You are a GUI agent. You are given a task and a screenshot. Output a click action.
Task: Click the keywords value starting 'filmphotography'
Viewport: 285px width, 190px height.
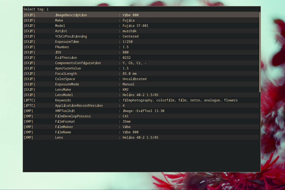click(180, 100)
